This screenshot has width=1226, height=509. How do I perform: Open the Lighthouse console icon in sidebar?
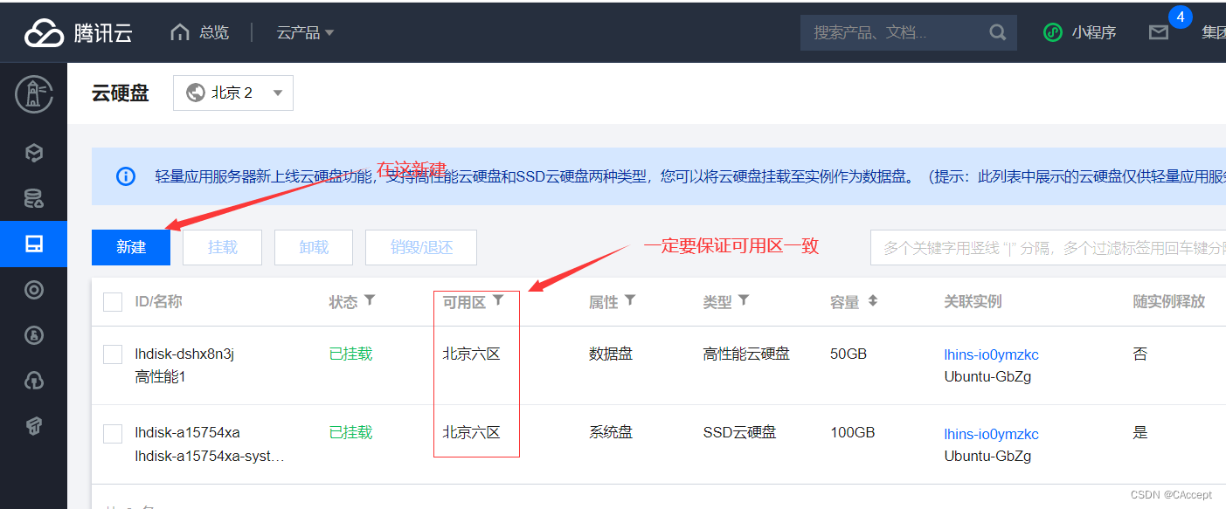click(x=34, y=94)
